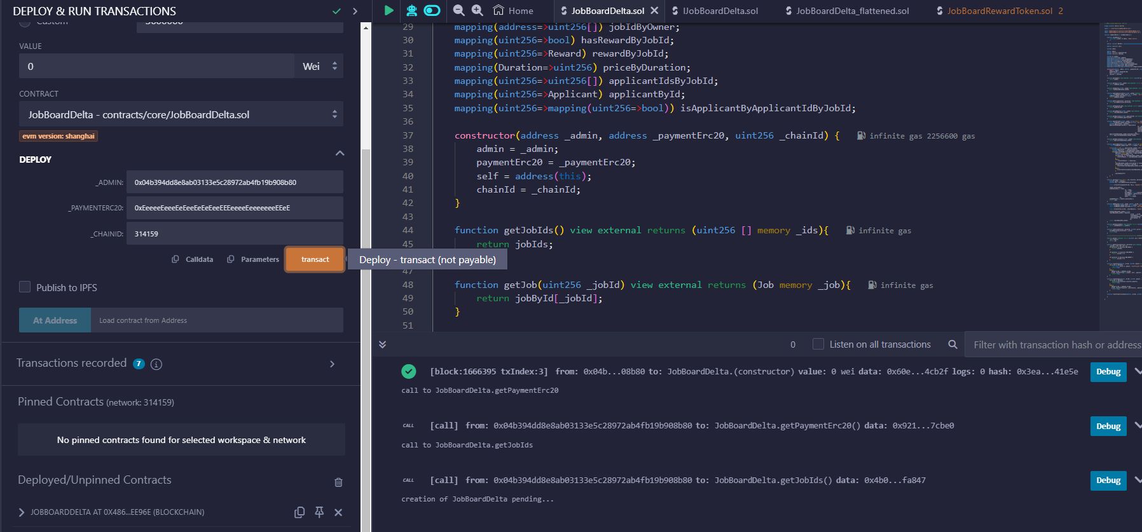The image size is (1142, 532).
Task: Click the _ADMIN address input field
Action: [x=235, y=182]
